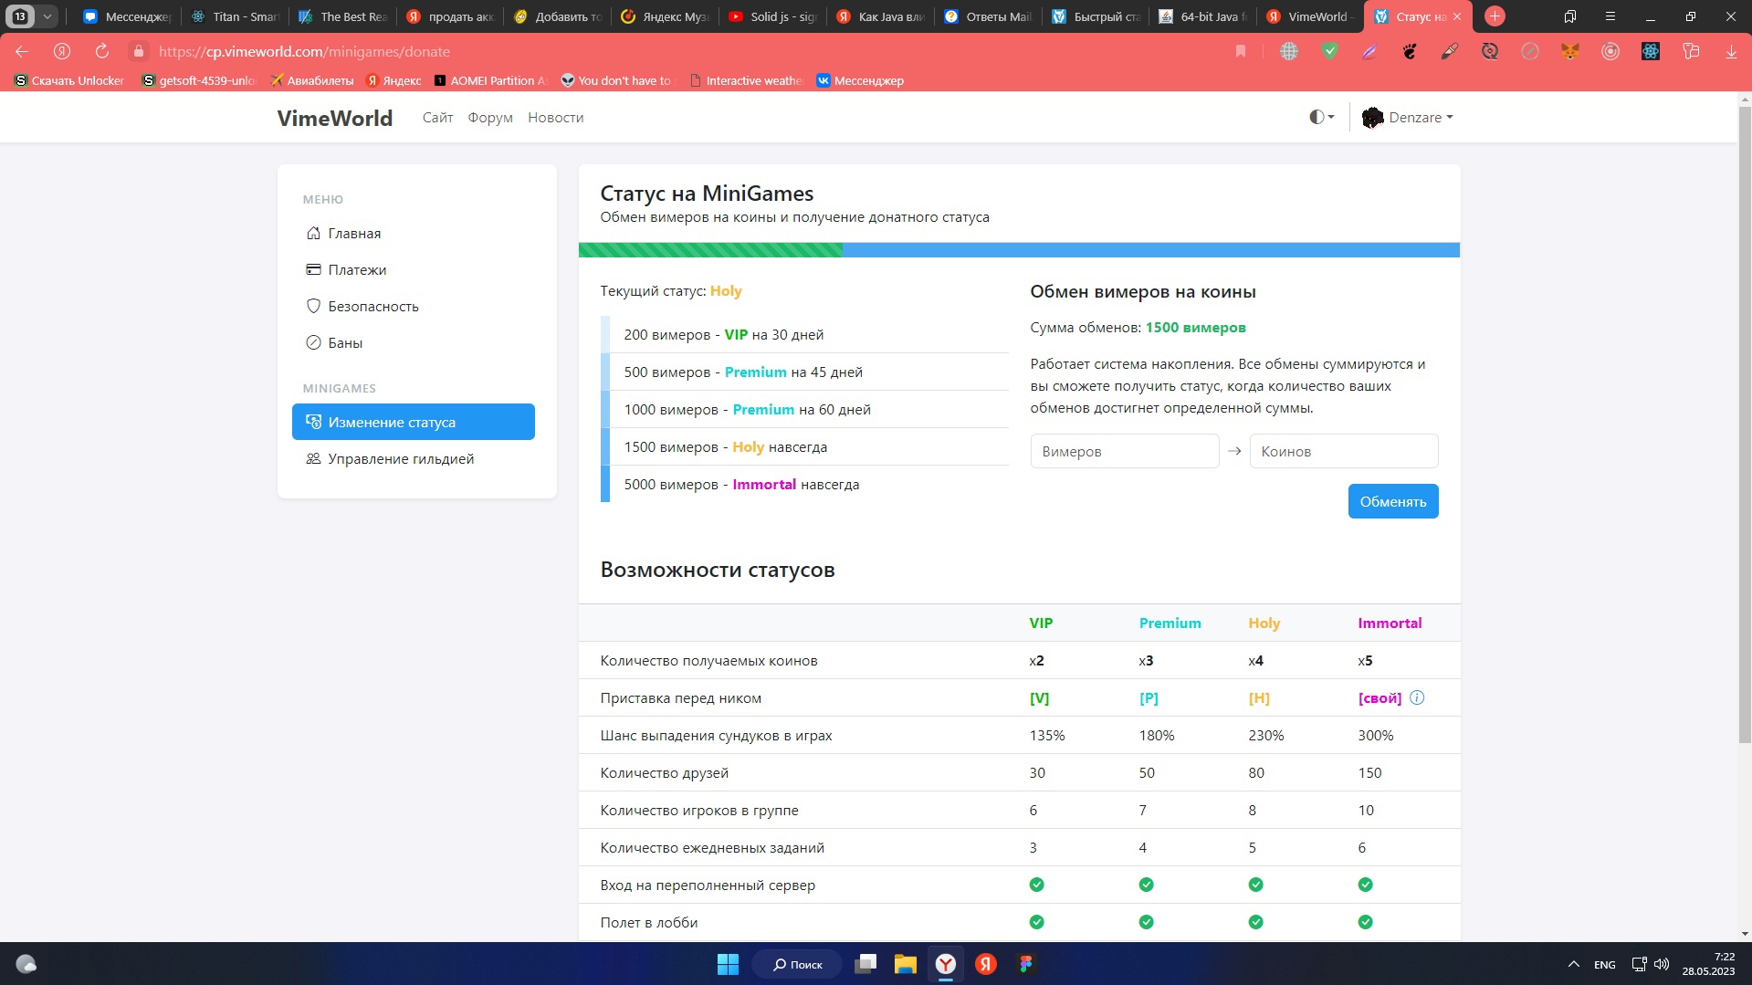Image resolution: width=1752 pixels, height=985 pixels.
Task: Reload the page with refresh icon
Action: [x=102, y=52]
